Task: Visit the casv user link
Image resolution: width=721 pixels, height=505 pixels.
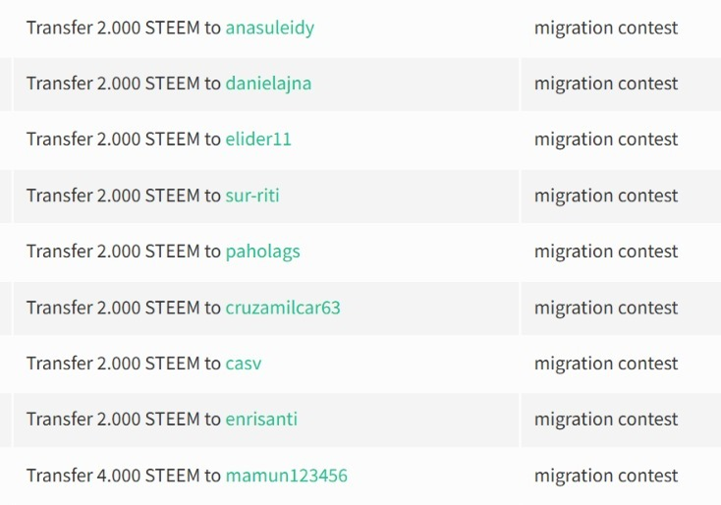Action: pos(244,364)
